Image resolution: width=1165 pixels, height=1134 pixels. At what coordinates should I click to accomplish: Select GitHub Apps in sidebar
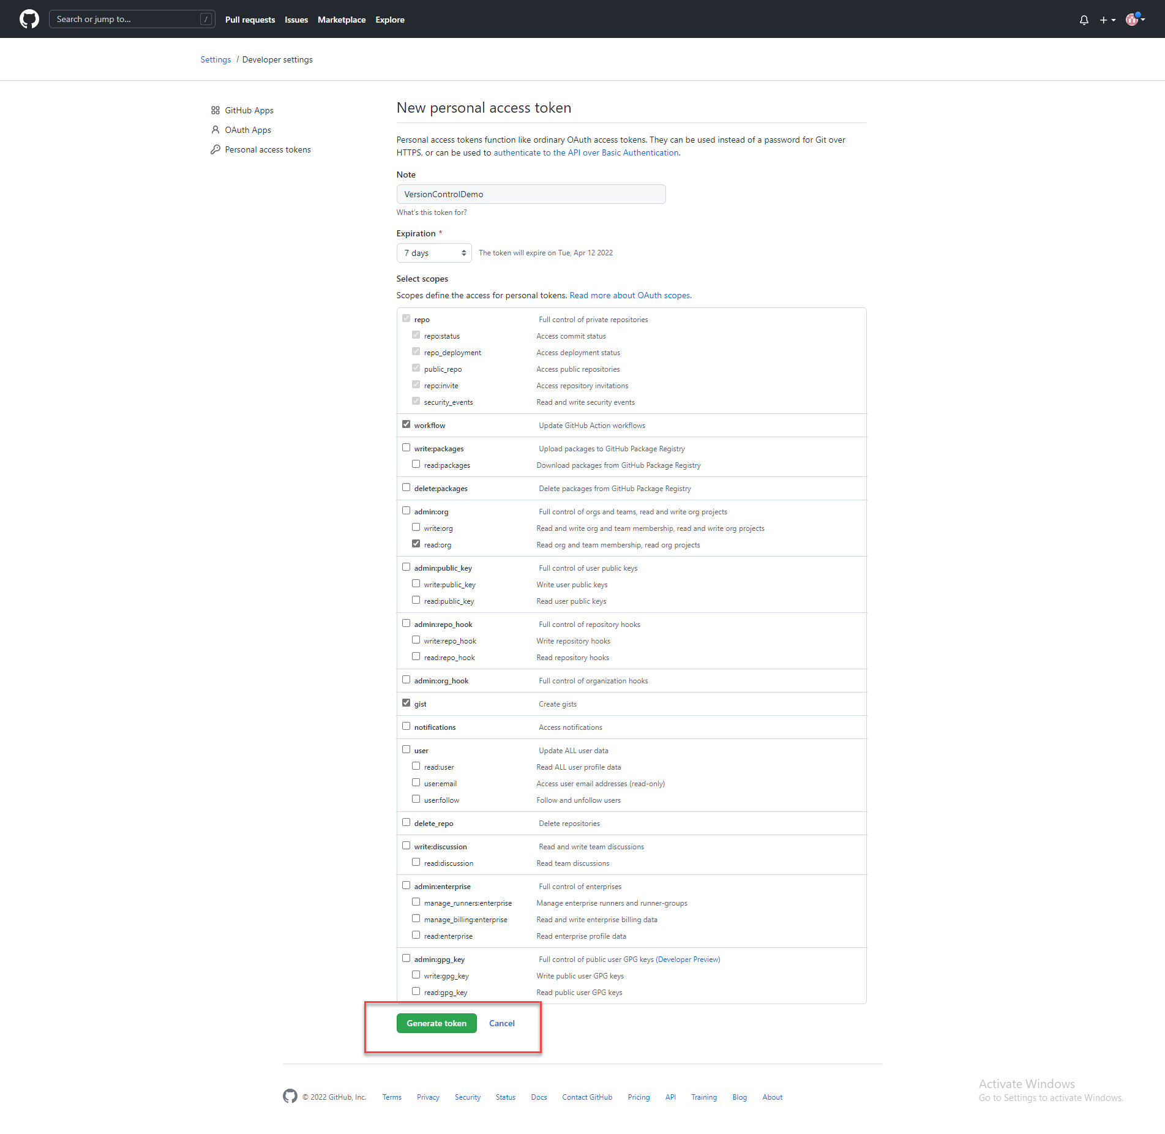coord(249,110)
